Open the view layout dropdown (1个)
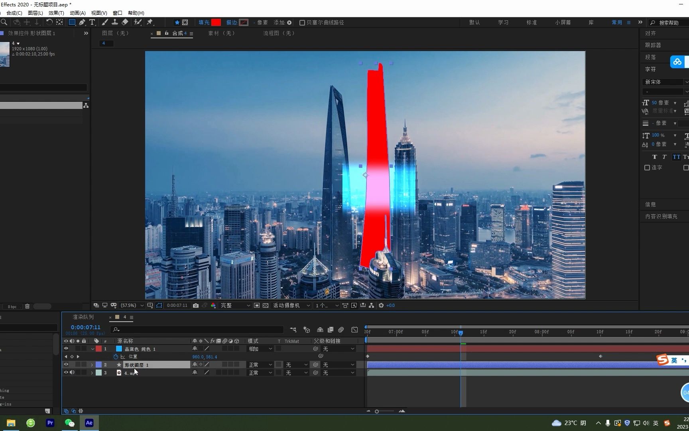Screen dimensions: 689x431 [x=327, y=305]
